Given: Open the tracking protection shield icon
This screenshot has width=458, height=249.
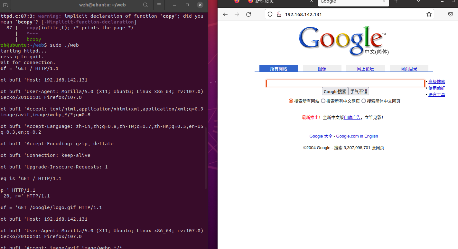Looking at the screenshot, I should pyautogui.click(x=270, y=14).
